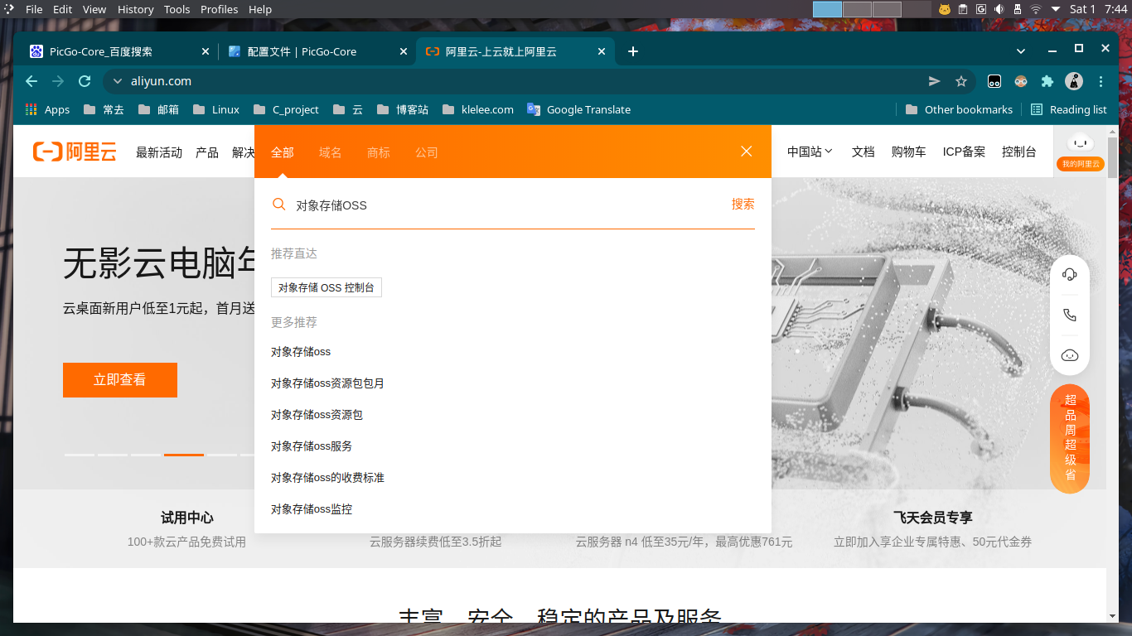Close the PicGo-Core_百度搜索 tab
1132x636 pixels.
pyautogui.click(x=206, y=51)
